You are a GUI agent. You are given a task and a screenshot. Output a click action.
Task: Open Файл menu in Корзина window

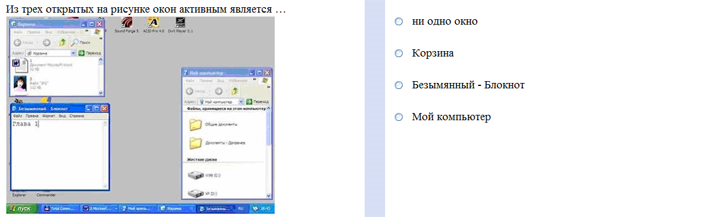18,32
